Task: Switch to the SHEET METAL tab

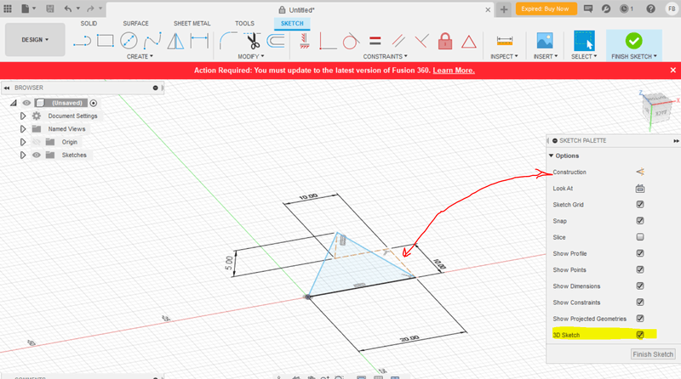Action: 192,24
